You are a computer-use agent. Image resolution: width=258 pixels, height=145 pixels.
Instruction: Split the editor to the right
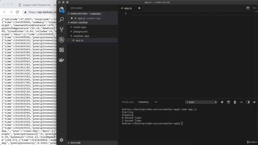(248, 8)
